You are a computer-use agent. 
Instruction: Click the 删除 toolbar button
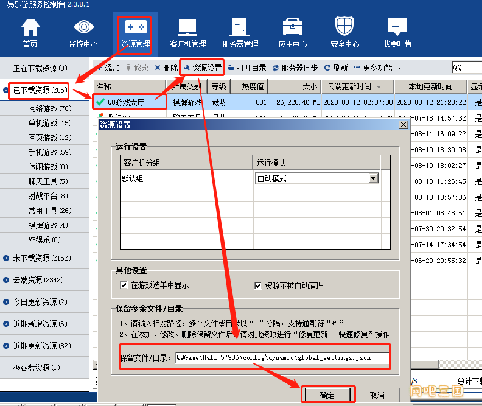pos(166,68)
